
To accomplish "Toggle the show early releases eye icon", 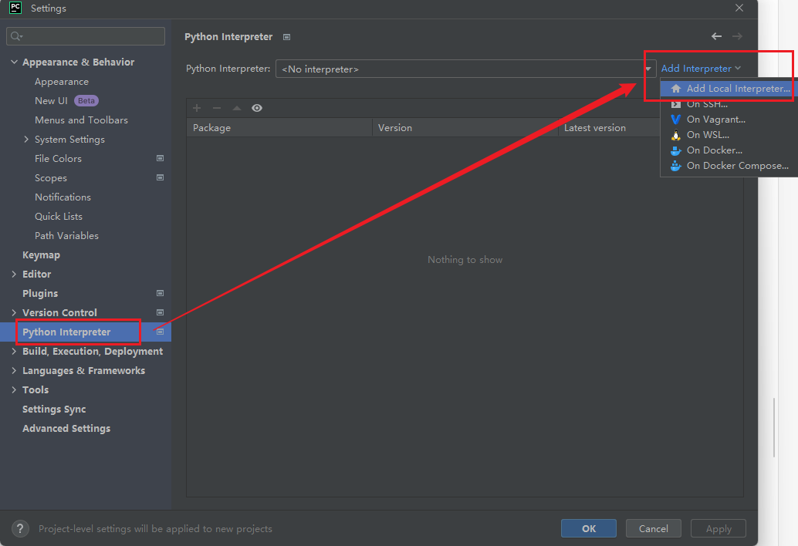I will pos(257,108).
